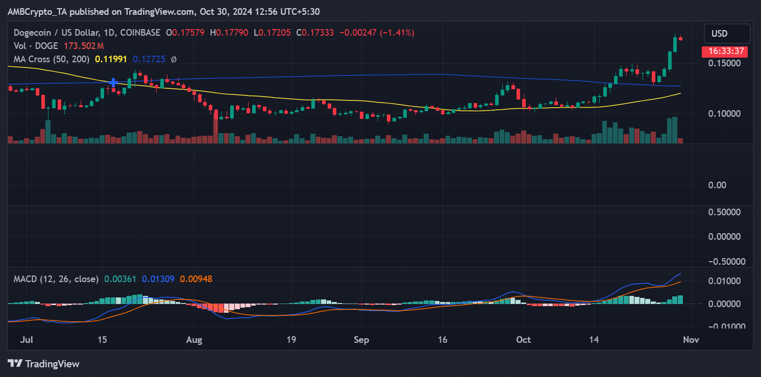This screenshot has height=377, width=761.
Task: Click the ∅ symbol after MA Cross values
Action: (x=174, y=59)
